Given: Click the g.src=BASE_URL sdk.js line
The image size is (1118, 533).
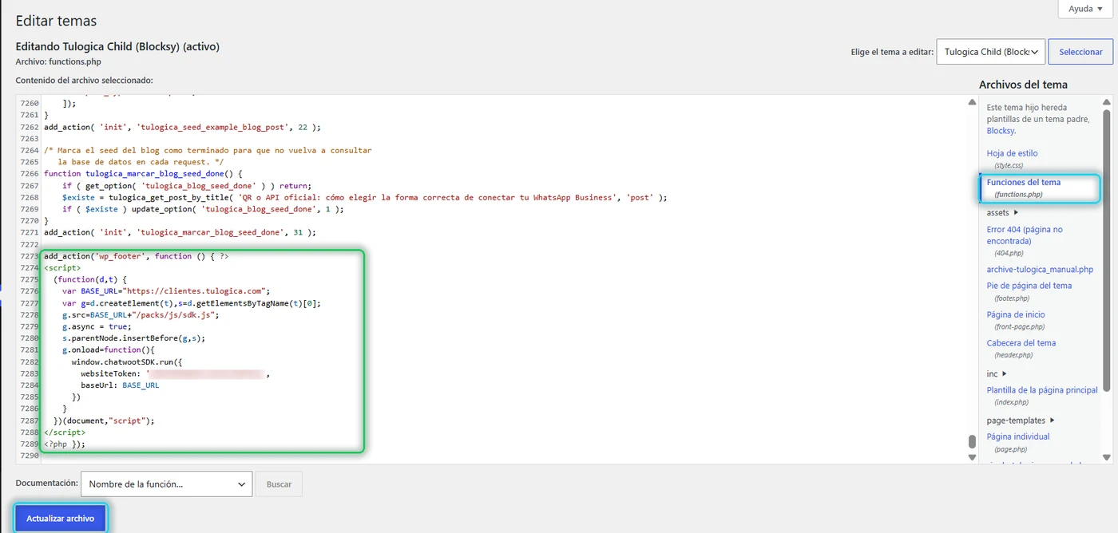Looking at the screenshot, I should [x=141, y=315].
